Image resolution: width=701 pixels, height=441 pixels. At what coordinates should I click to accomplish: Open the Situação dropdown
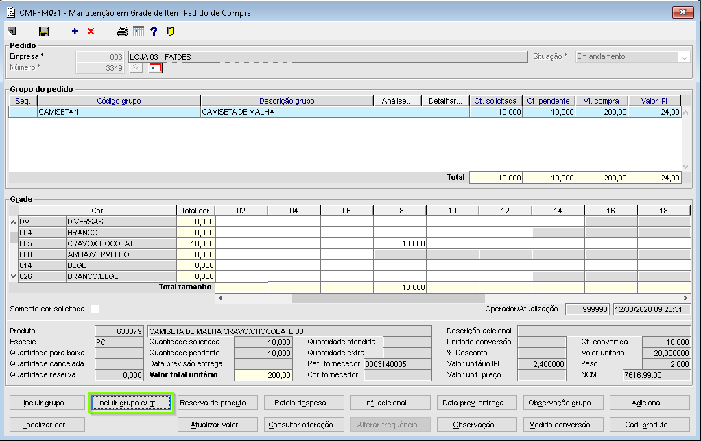click(683, 57)
